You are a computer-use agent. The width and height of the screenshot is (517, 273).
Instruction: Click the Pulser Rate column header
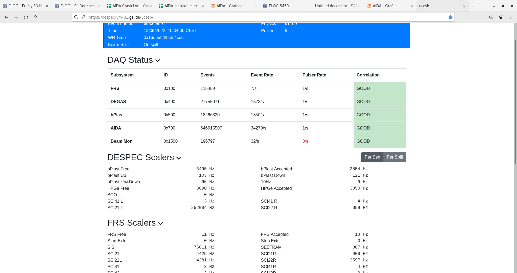(314, 75)
